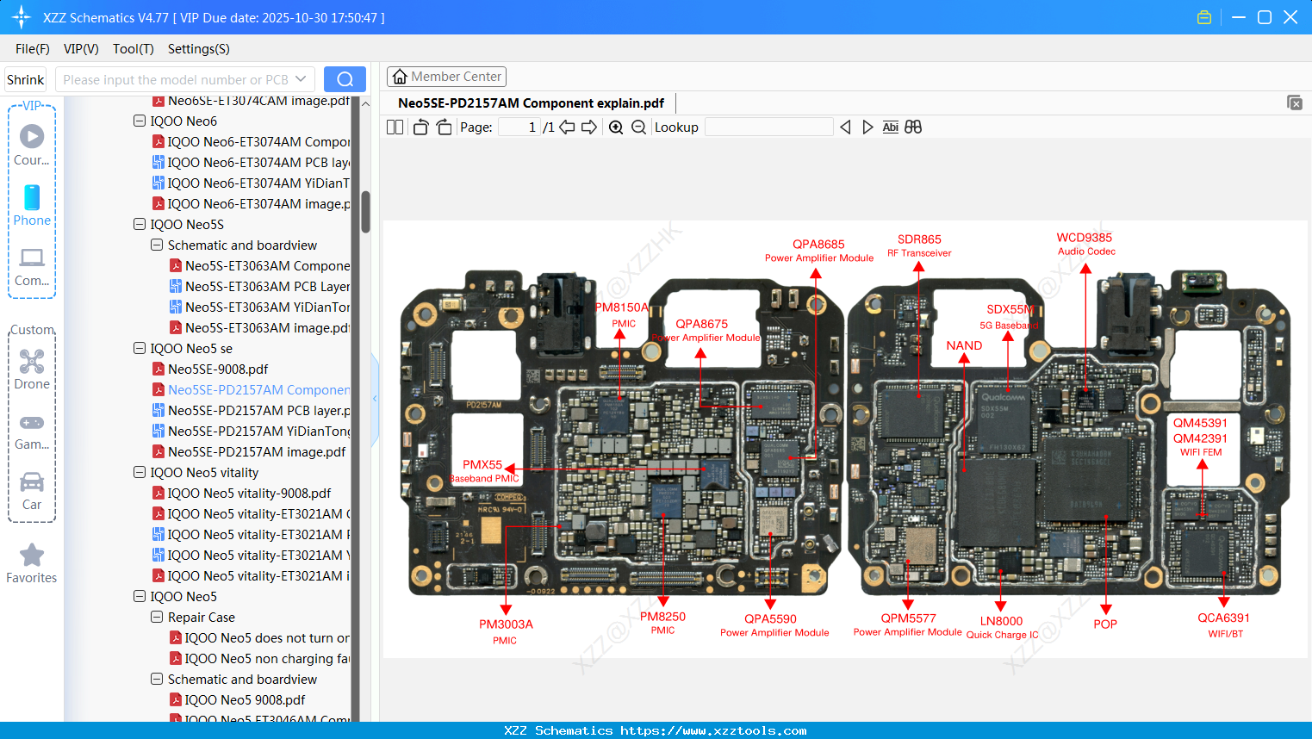The image size is (1312, 739).
Task: Zoom in on the PDF document
Action: 616,127
